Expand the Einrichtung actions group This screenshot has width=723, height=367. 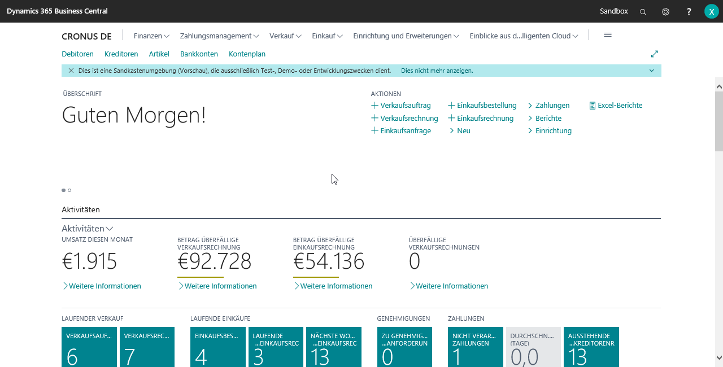550,131
